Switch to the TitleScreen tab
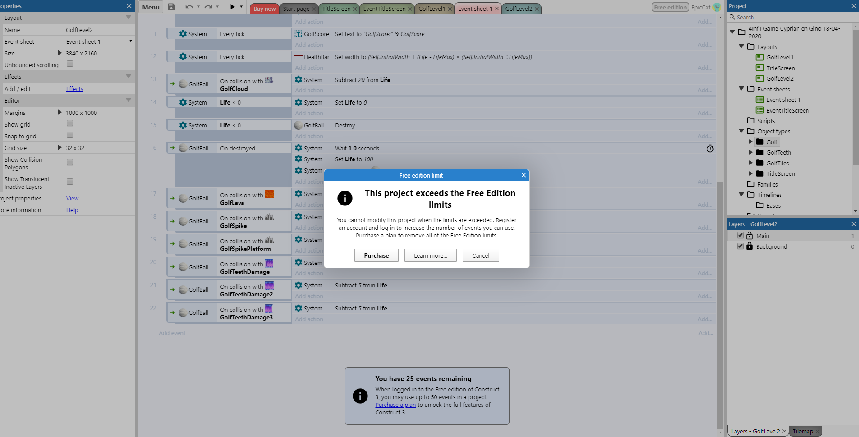This screenshot has height=437, width=859. tap(336, 9)
